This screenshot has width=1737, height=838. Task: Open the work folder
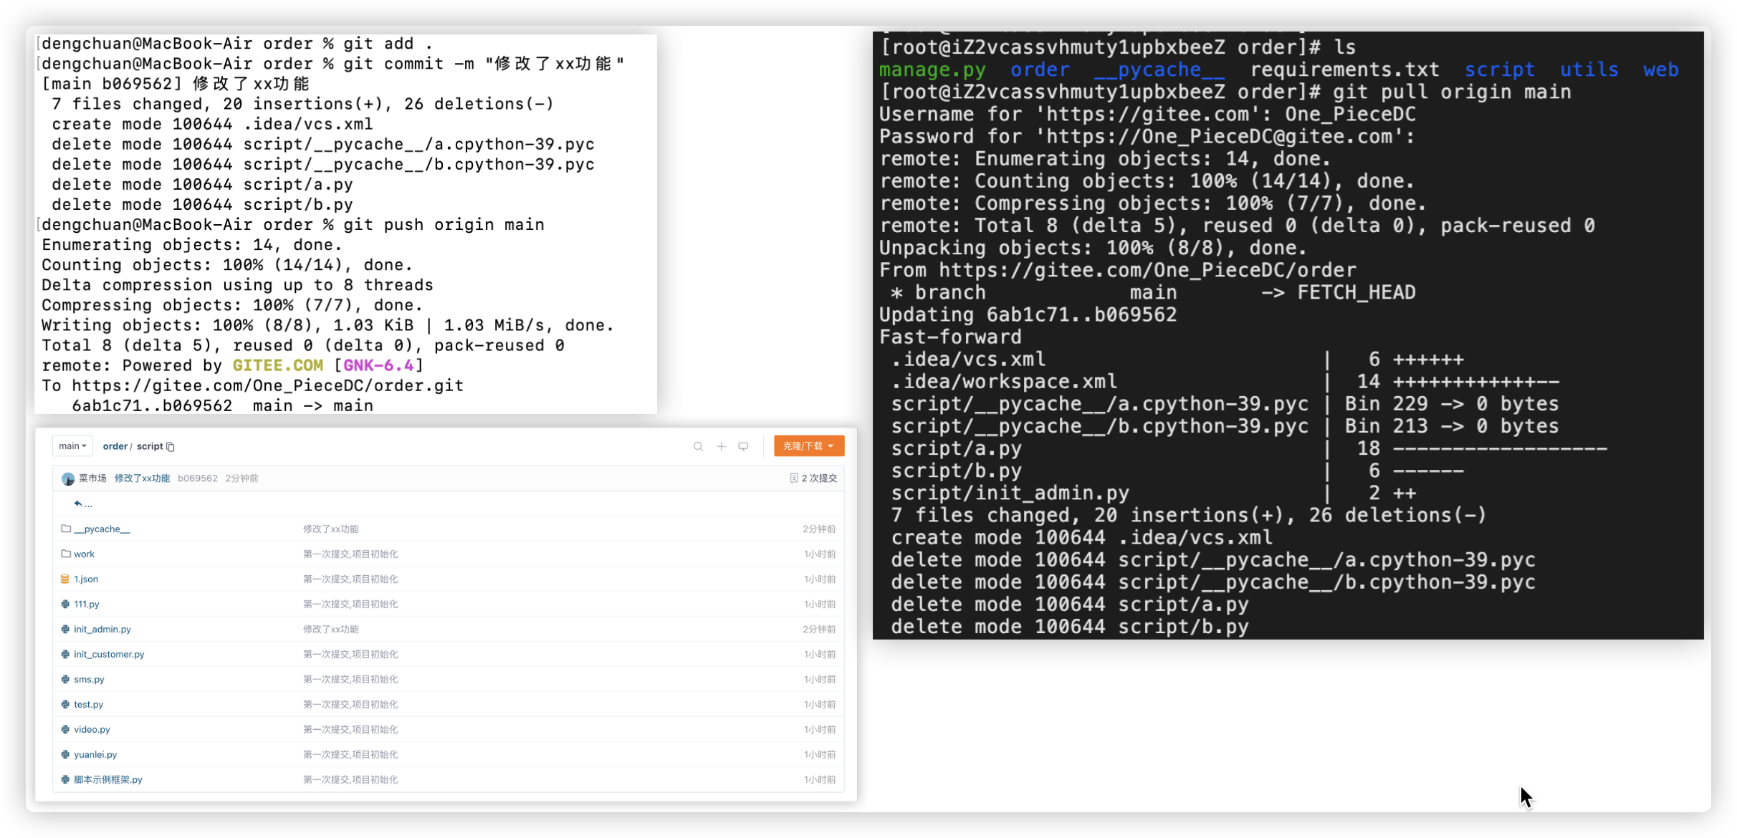point(84,554)
